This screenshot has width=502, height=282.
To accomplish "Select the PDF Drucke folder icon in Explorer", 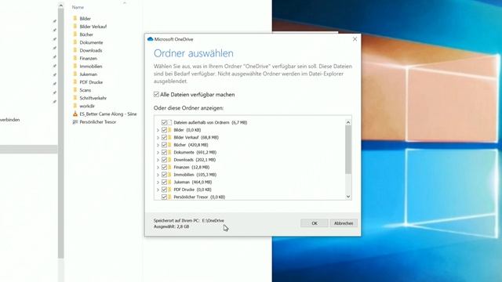I will pos(75,82).
